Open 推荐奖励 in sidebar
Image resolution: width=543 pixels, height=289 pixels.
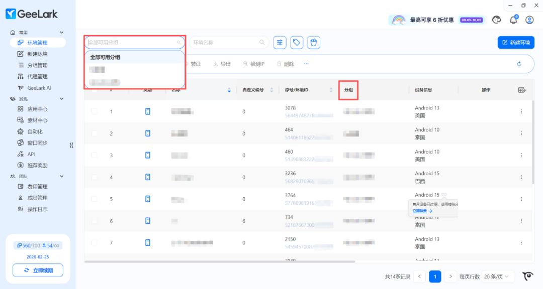(x=37, y=166)
